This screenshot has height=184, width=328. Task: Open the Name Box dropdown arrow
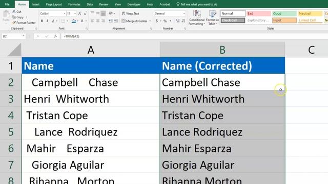(x=24, y=36)
